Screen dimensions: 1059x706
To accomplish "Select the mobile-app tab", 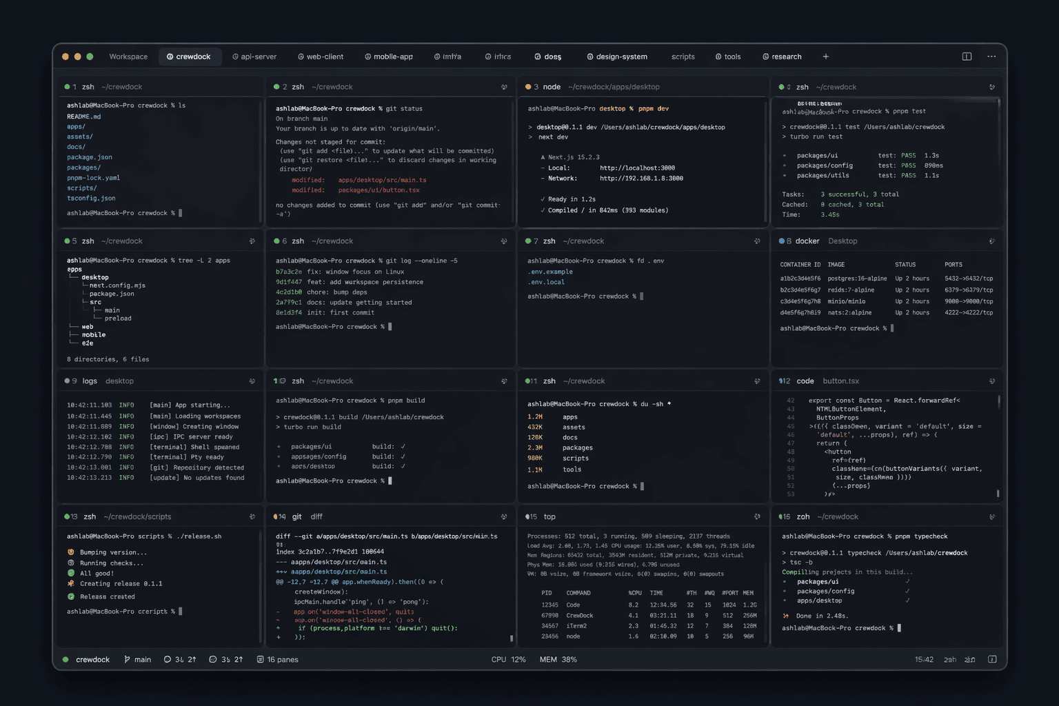I will coord(389,57).
